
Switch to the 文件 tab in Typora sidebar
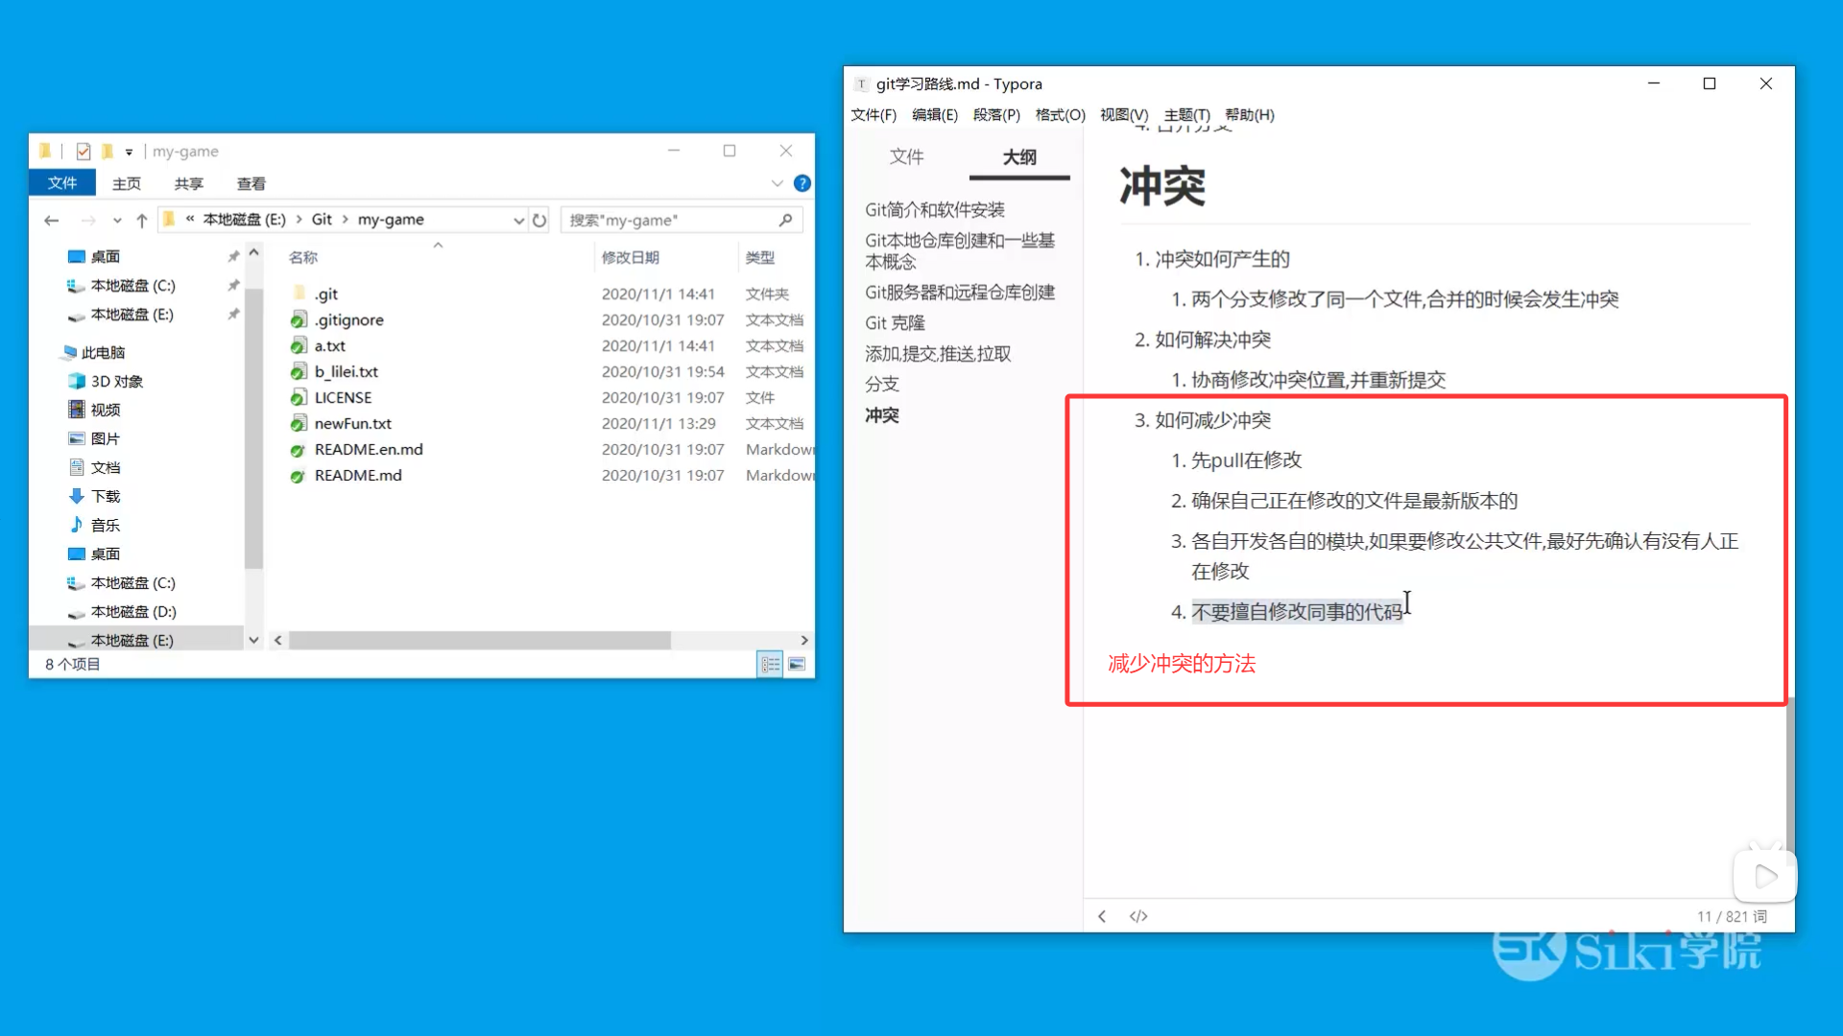(x=906, y=156)
